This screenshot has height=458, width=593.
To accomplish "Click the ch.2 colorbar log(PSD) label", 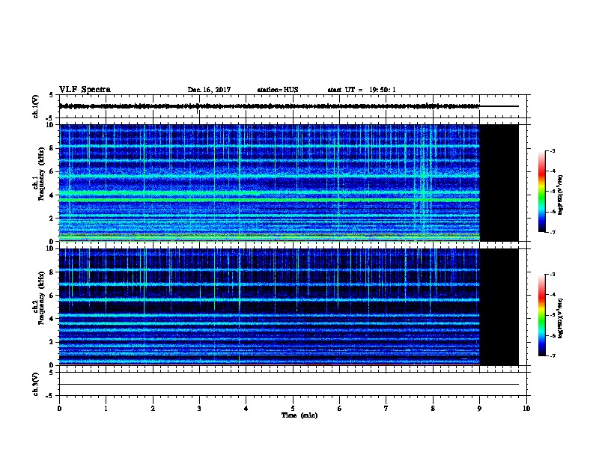I will coord(560,318).
